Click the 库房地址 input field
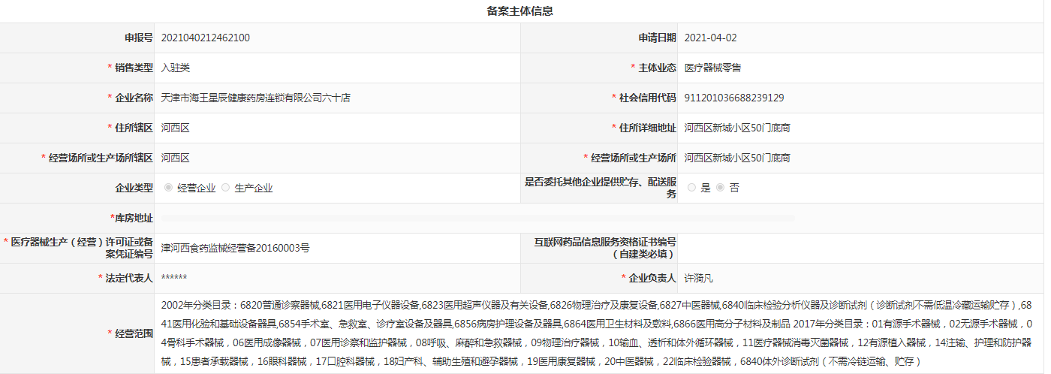The image size is (1051, 374). pyautogui.click(x=478, y=218)
